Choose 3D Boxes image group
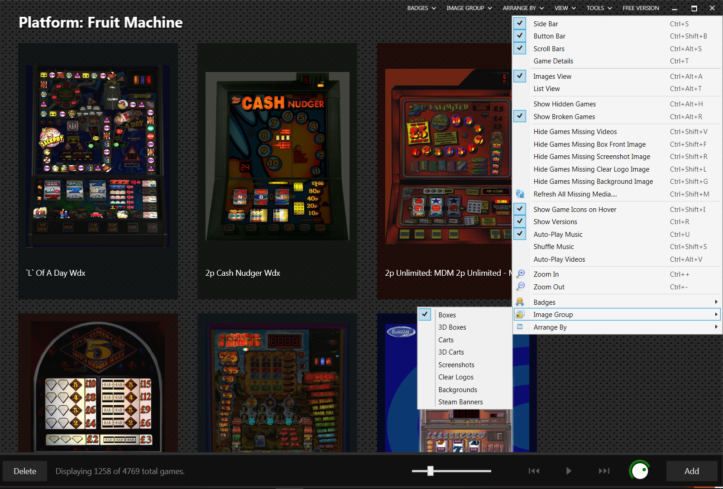 tap(465, 327)
